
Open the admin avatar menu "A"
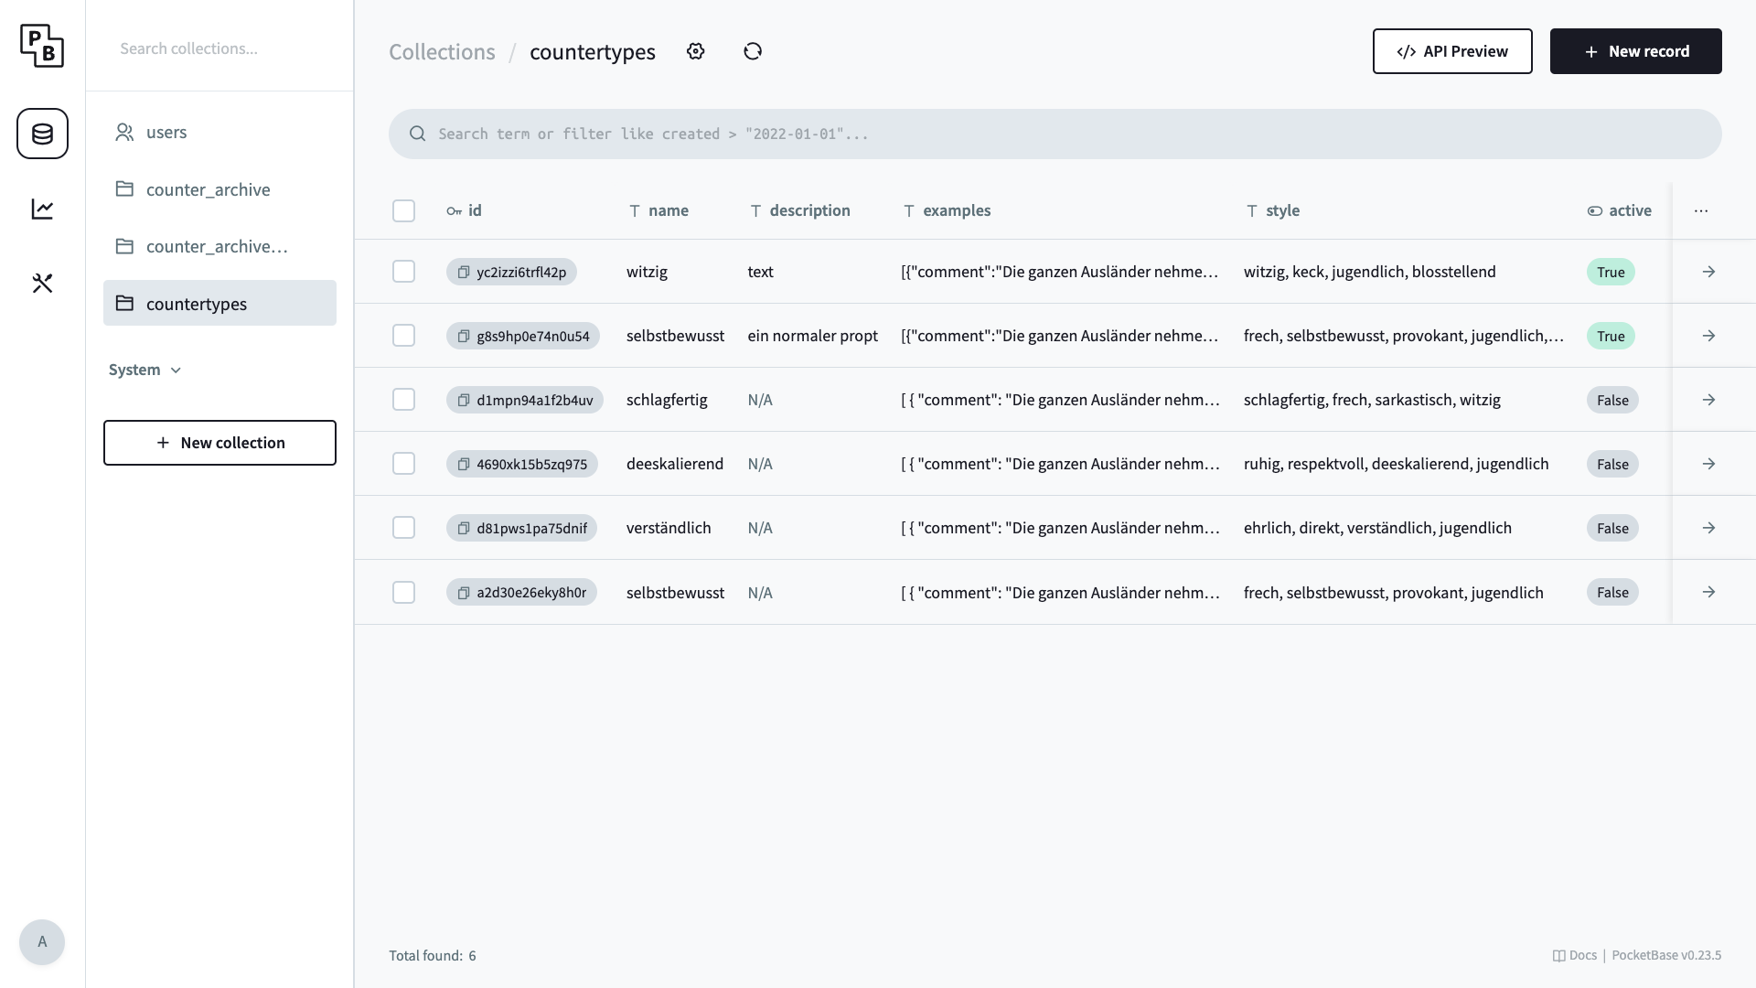coord(42,942)
